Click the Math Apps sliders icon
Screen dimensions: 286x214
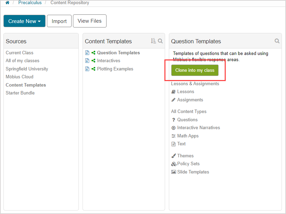pos(174,136)
